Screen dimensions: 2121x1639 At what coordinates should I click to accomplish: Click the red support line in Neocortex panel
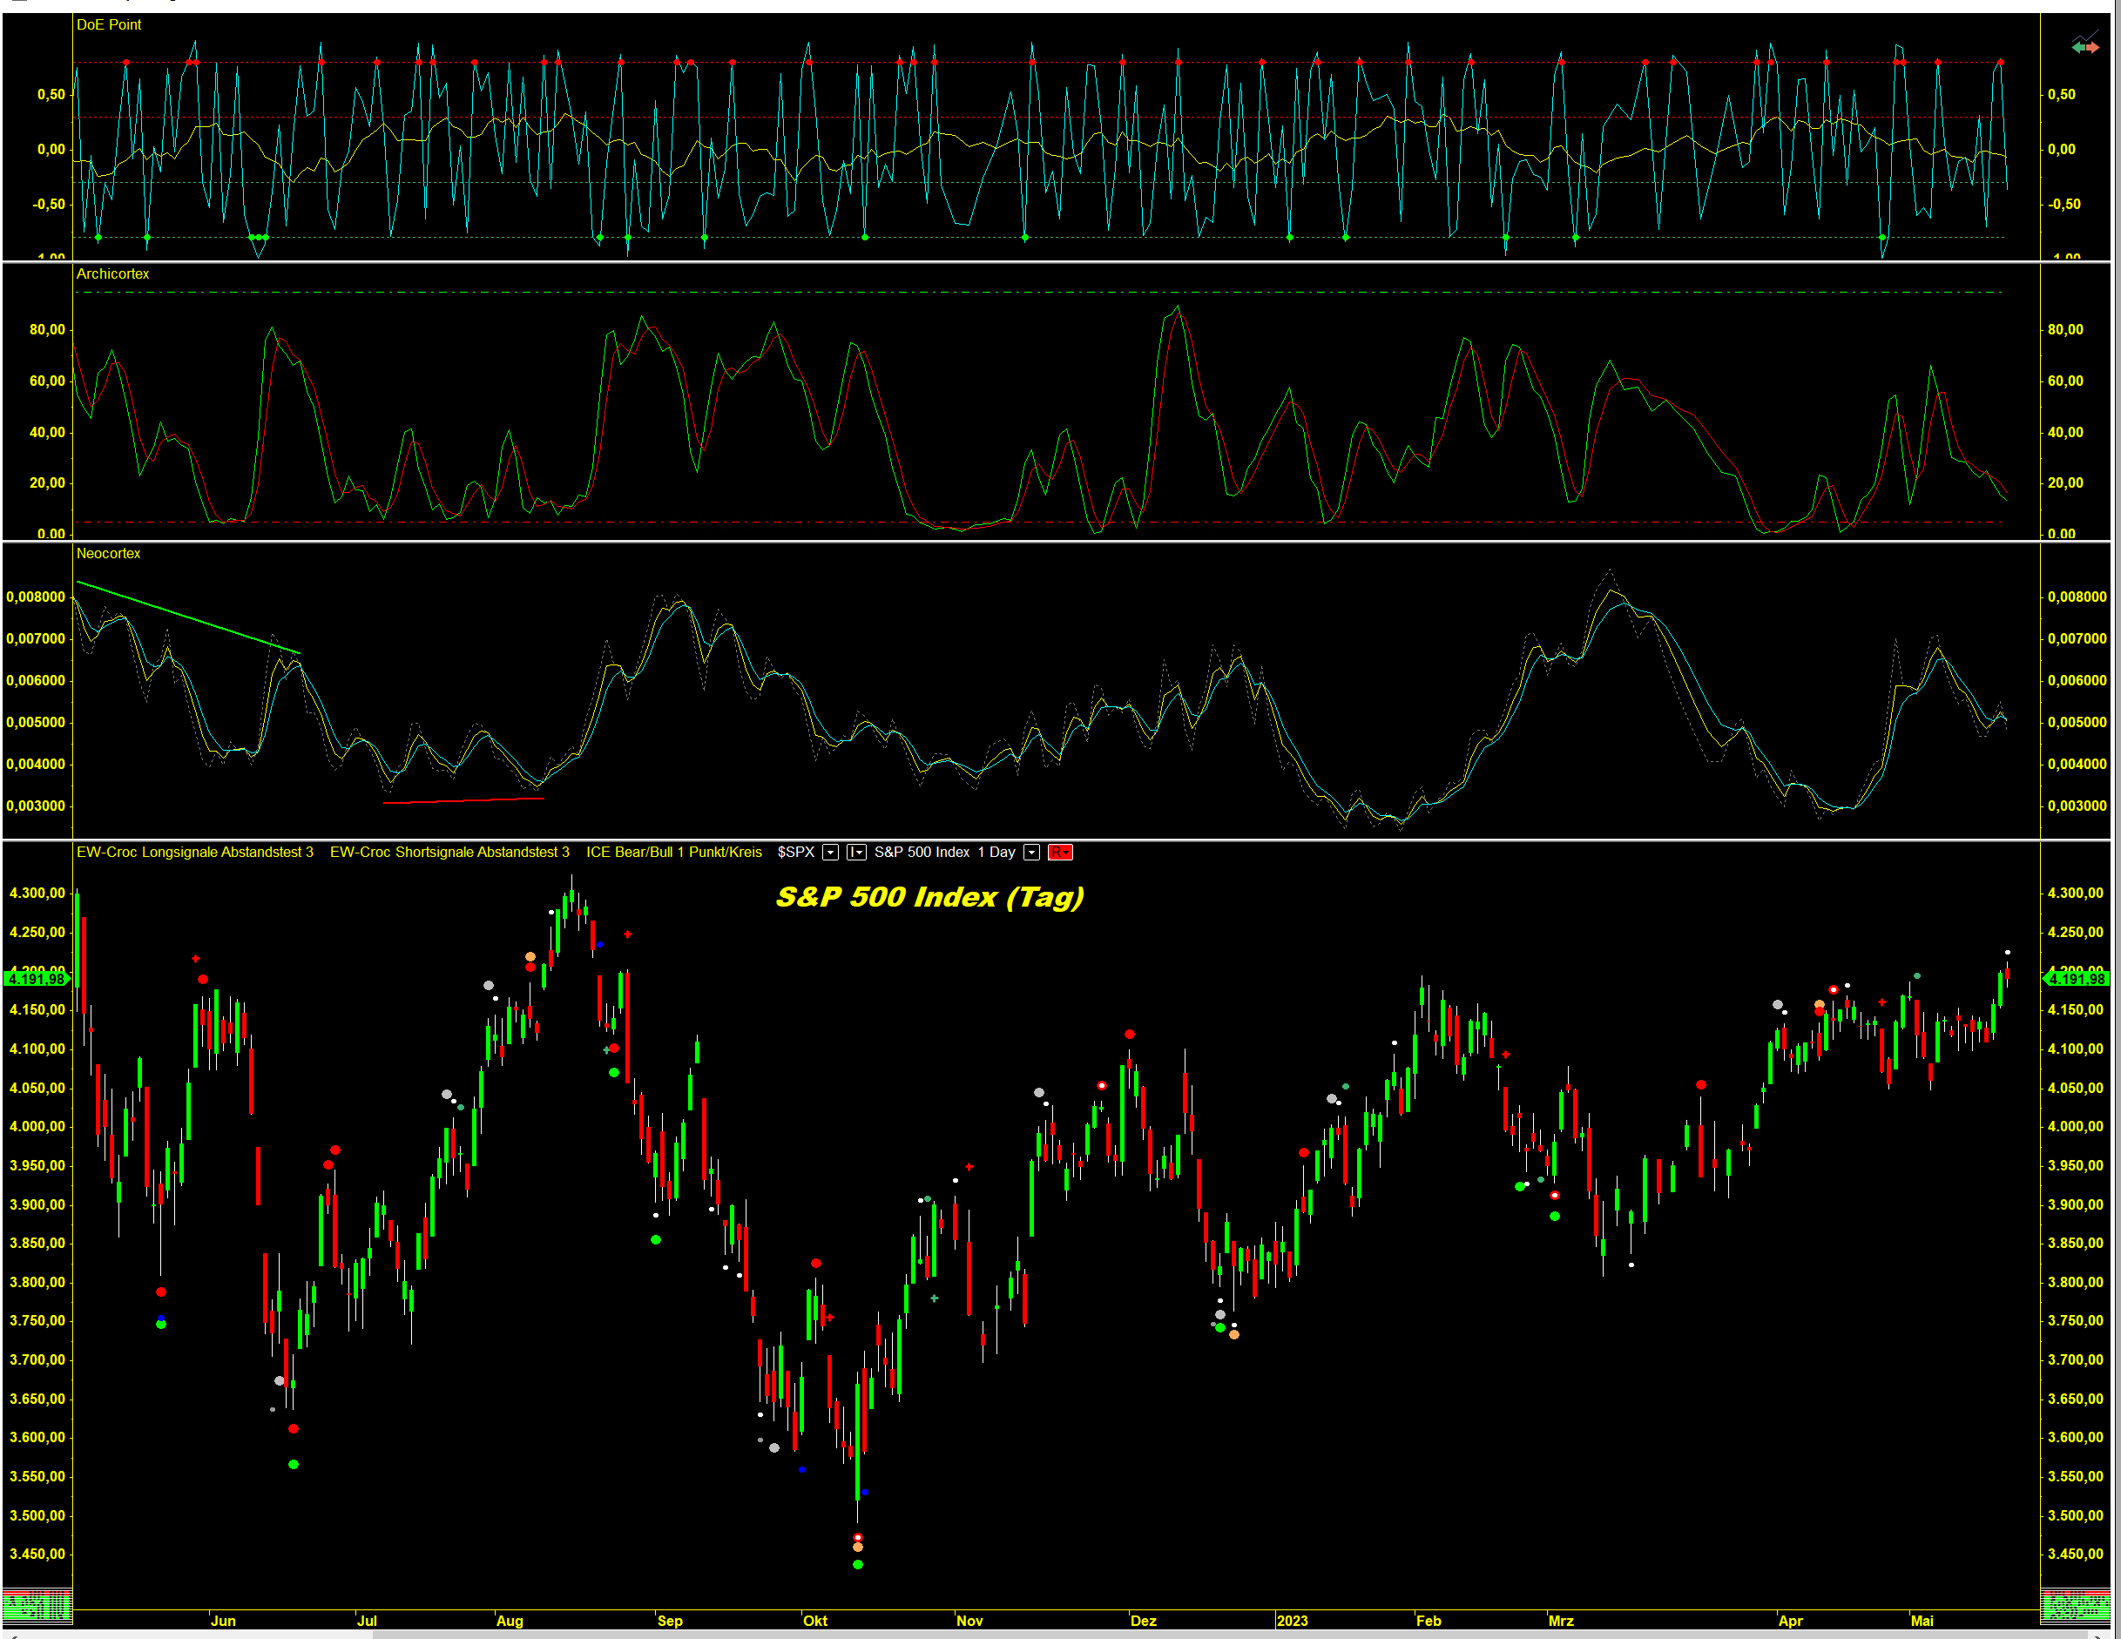tap(464, 800)
